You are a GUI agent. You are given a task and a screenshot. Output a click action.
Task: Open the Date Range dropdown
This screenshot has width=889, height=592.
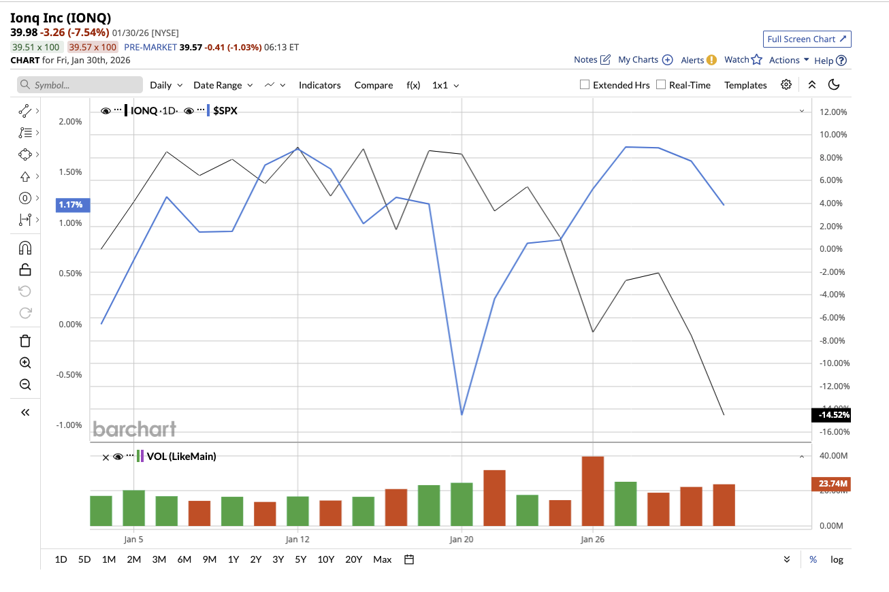click(x=223, y=85)
